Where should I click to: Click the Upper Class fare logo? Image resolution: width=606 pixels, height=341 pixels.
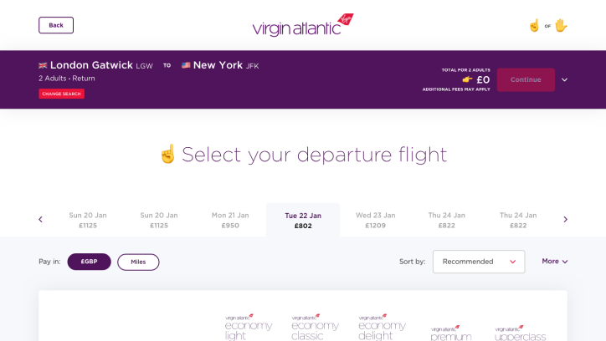pos(520,333)
